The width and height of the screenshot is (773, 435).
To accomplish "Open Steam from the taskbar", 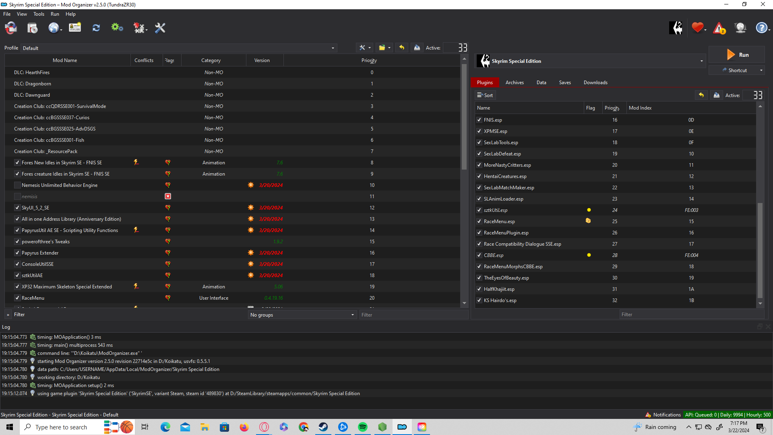I will pos(323,427).
